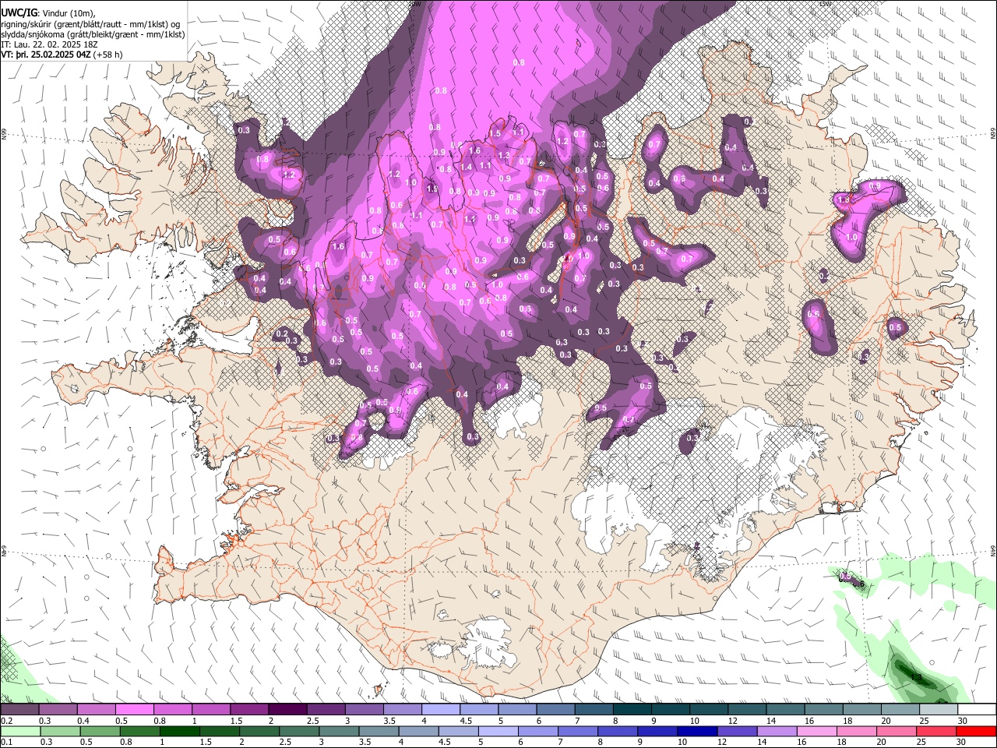Image resolution: width=997 pixels, height=748 pixels.
Task: Click the "12" label in the upper legend row
Action: (733, 721)
